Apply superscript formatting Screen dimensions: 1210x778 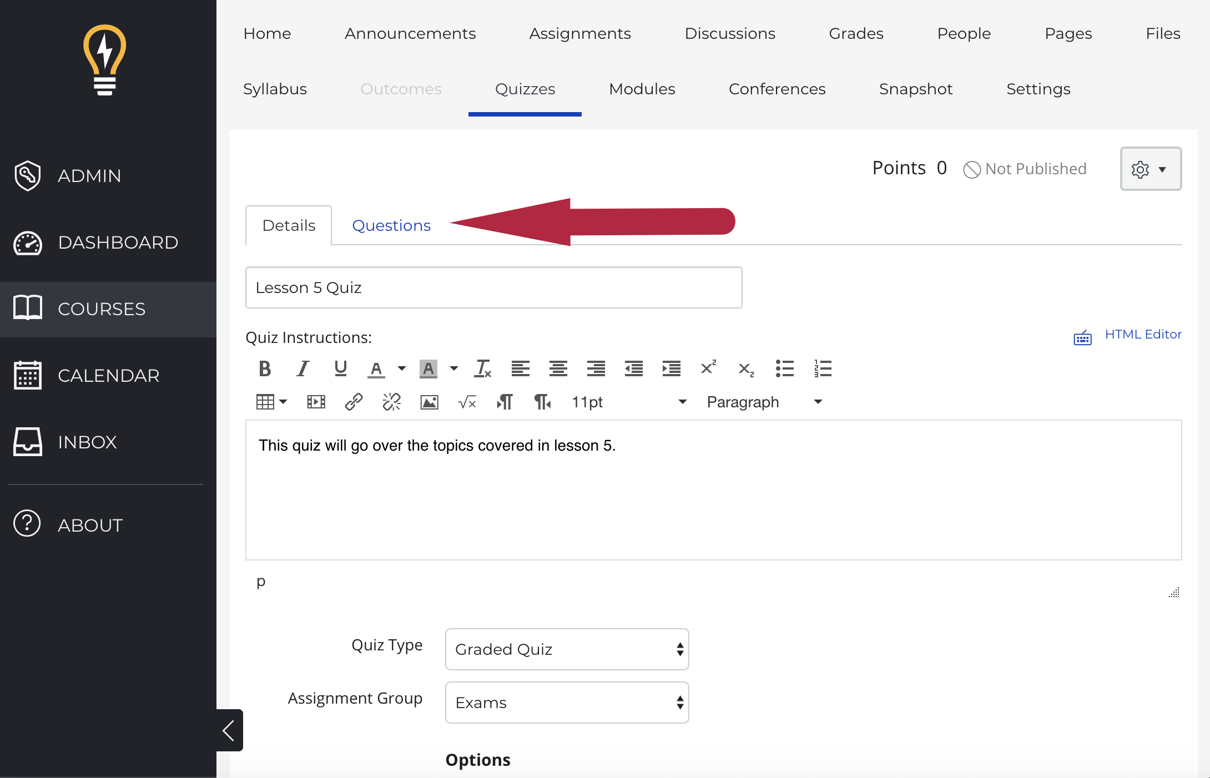[709, 367]
